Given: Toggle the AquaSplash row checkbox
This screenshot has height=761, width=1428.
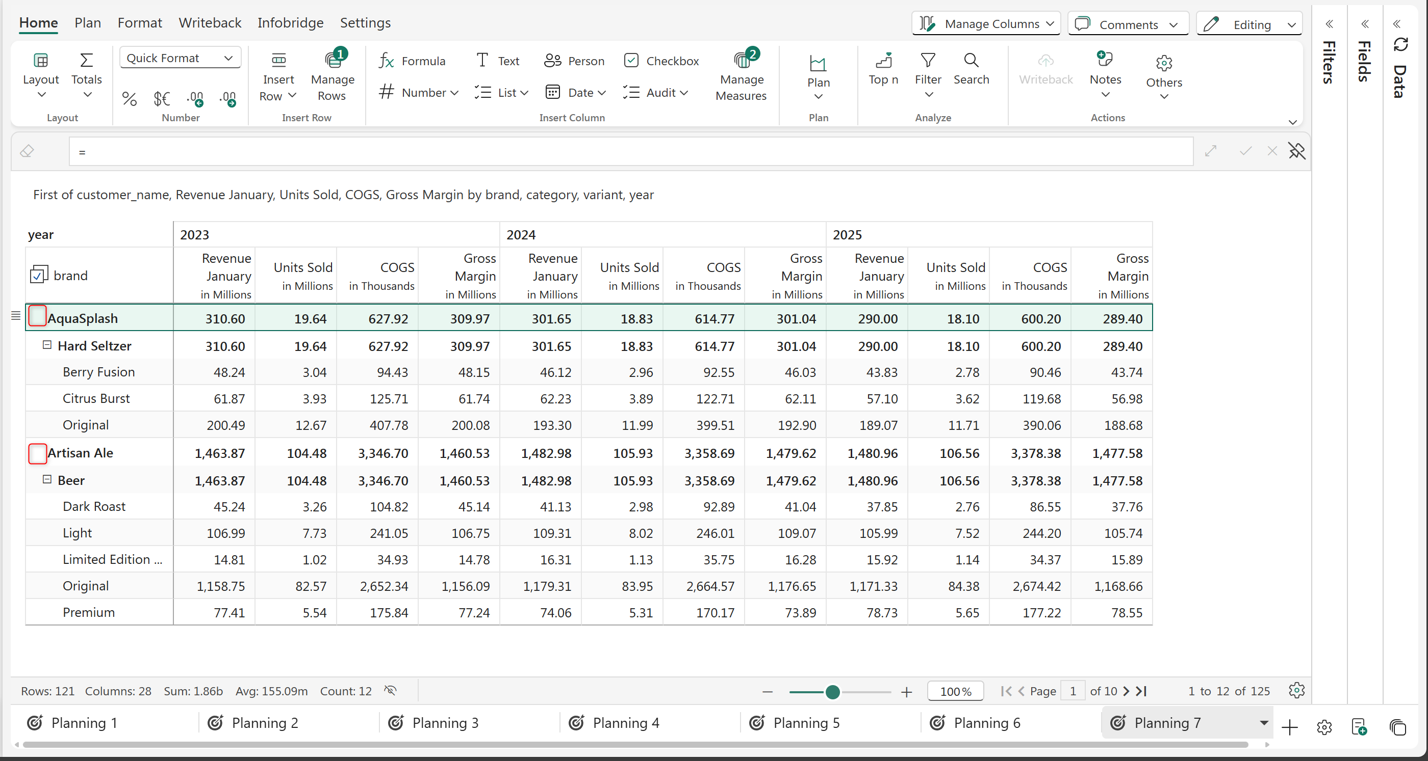Looking at the screenshot, I should point(37,316).
